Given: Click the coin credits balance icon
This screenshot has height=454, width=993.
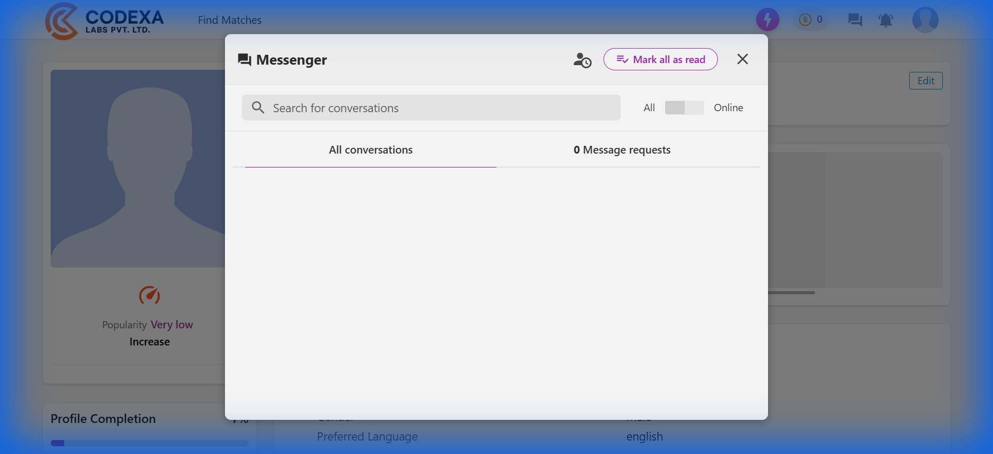Looking at the screenshot, I should point(810,20).
